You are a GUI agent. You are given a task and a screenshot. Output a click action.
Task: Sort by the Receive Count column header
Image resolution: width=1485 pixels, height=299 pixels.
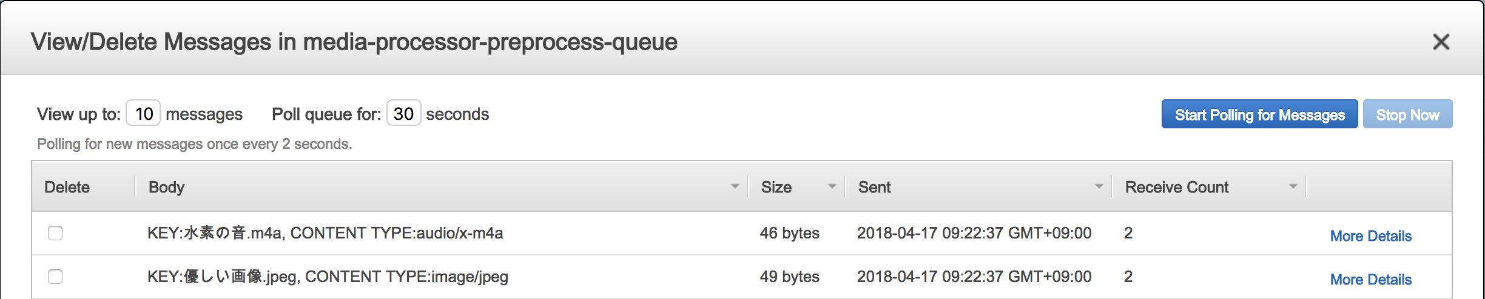point(1177,187)
